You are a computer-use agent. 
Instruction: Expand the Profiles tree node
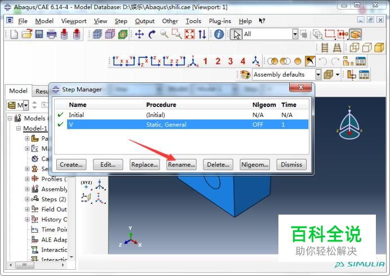(x=27, y=179)
